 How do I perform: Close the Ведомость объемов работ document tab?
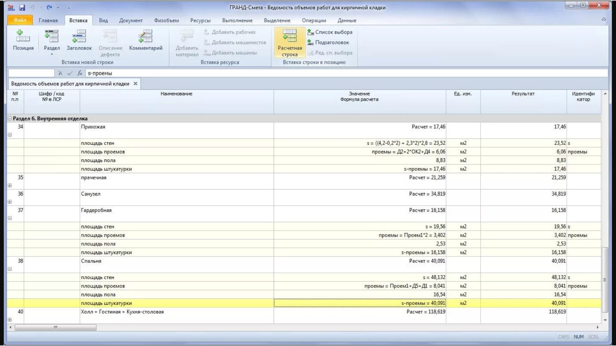point(135,84)
